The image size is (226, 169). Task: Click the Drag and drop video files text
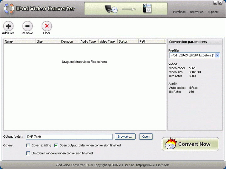tap(84, 62)
